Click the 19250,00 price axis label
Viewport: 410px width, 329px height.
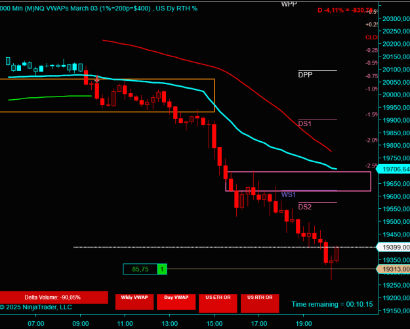(396, 285)
